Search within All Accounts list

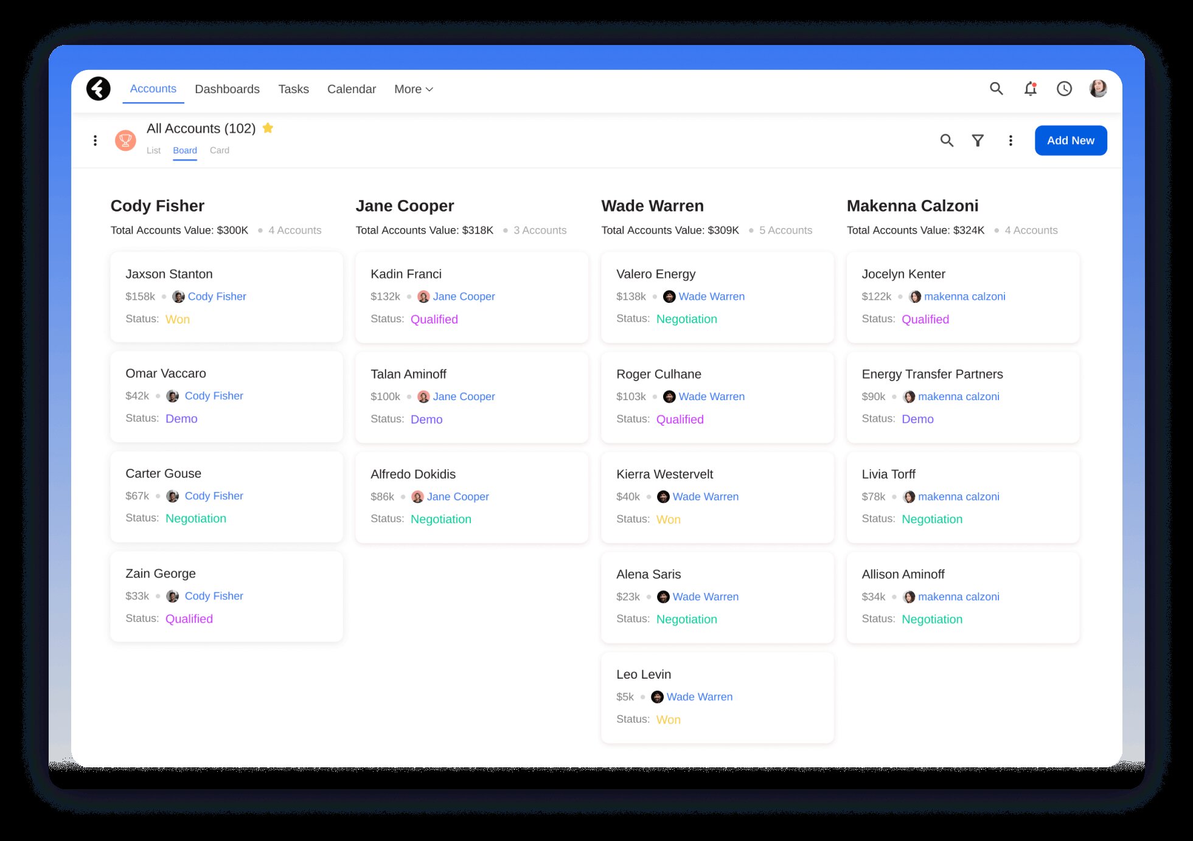coord(947,140)
